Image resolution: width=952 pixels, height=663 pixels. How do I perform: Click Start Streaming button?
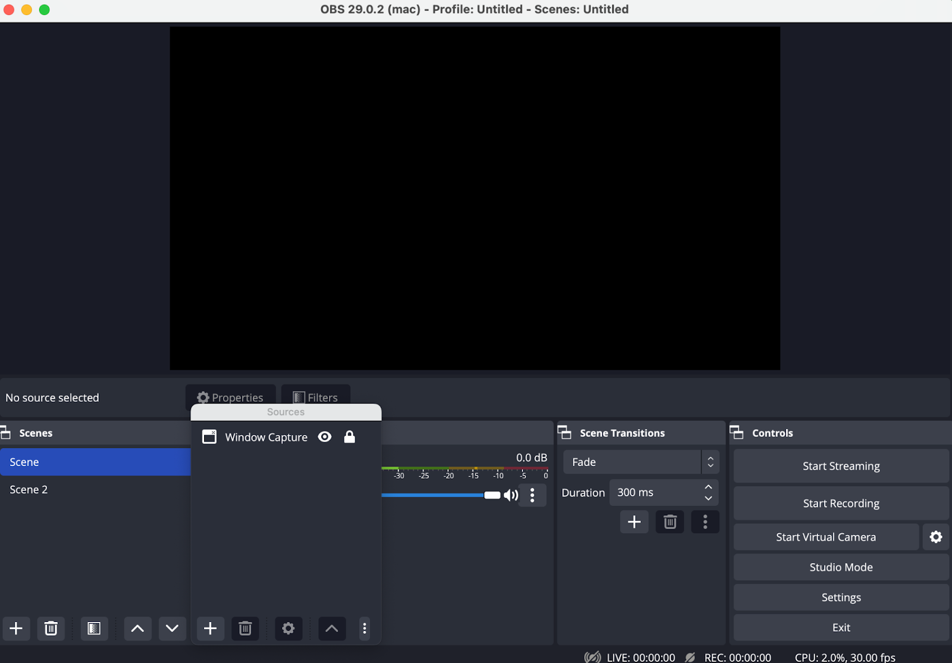click(841, 466)
